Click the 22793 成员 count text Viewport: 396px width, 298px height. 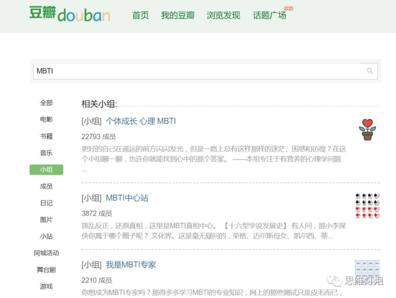point(99,137)
